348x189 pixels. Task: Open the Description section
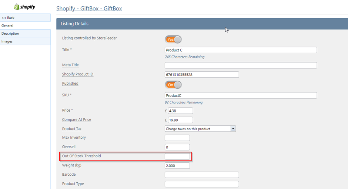coord(25,34)
